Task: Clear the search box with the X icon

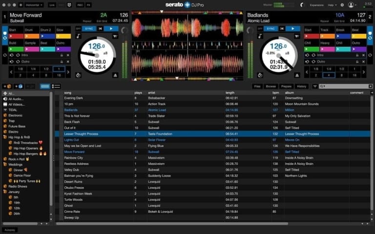Action: coord(370,86)
